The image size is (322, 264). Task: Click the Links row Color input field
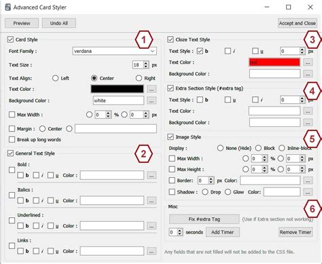click(x=112, y=251)
